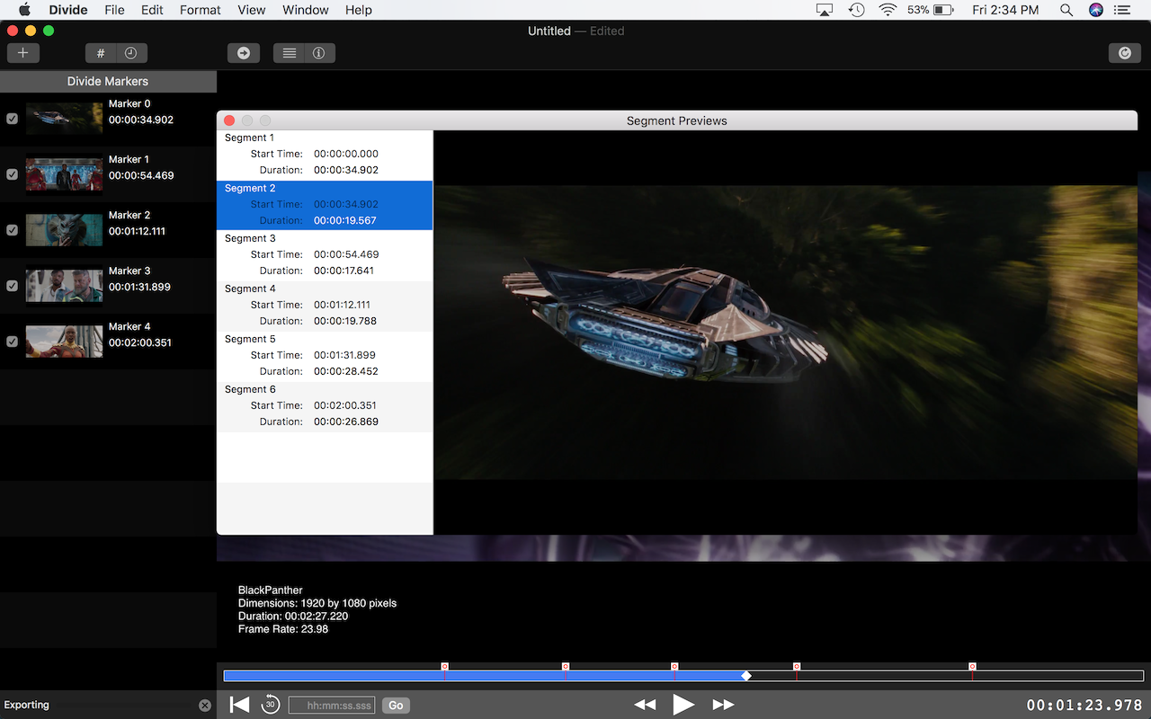Select Marker 4 thumbnail
The image size is (1151, 719).
[x=64, y=342]
